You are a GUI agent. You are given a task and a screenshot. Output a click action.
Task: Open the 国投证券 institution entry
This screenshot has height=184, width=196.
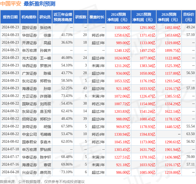29,27
